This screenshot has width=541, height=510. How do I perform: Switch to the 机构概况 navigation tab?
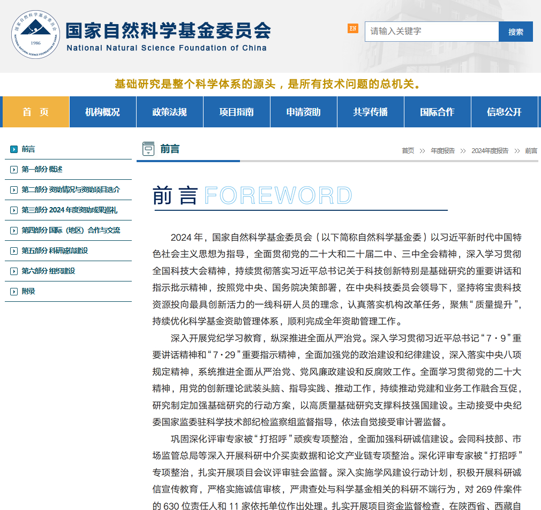pos(102,111)
